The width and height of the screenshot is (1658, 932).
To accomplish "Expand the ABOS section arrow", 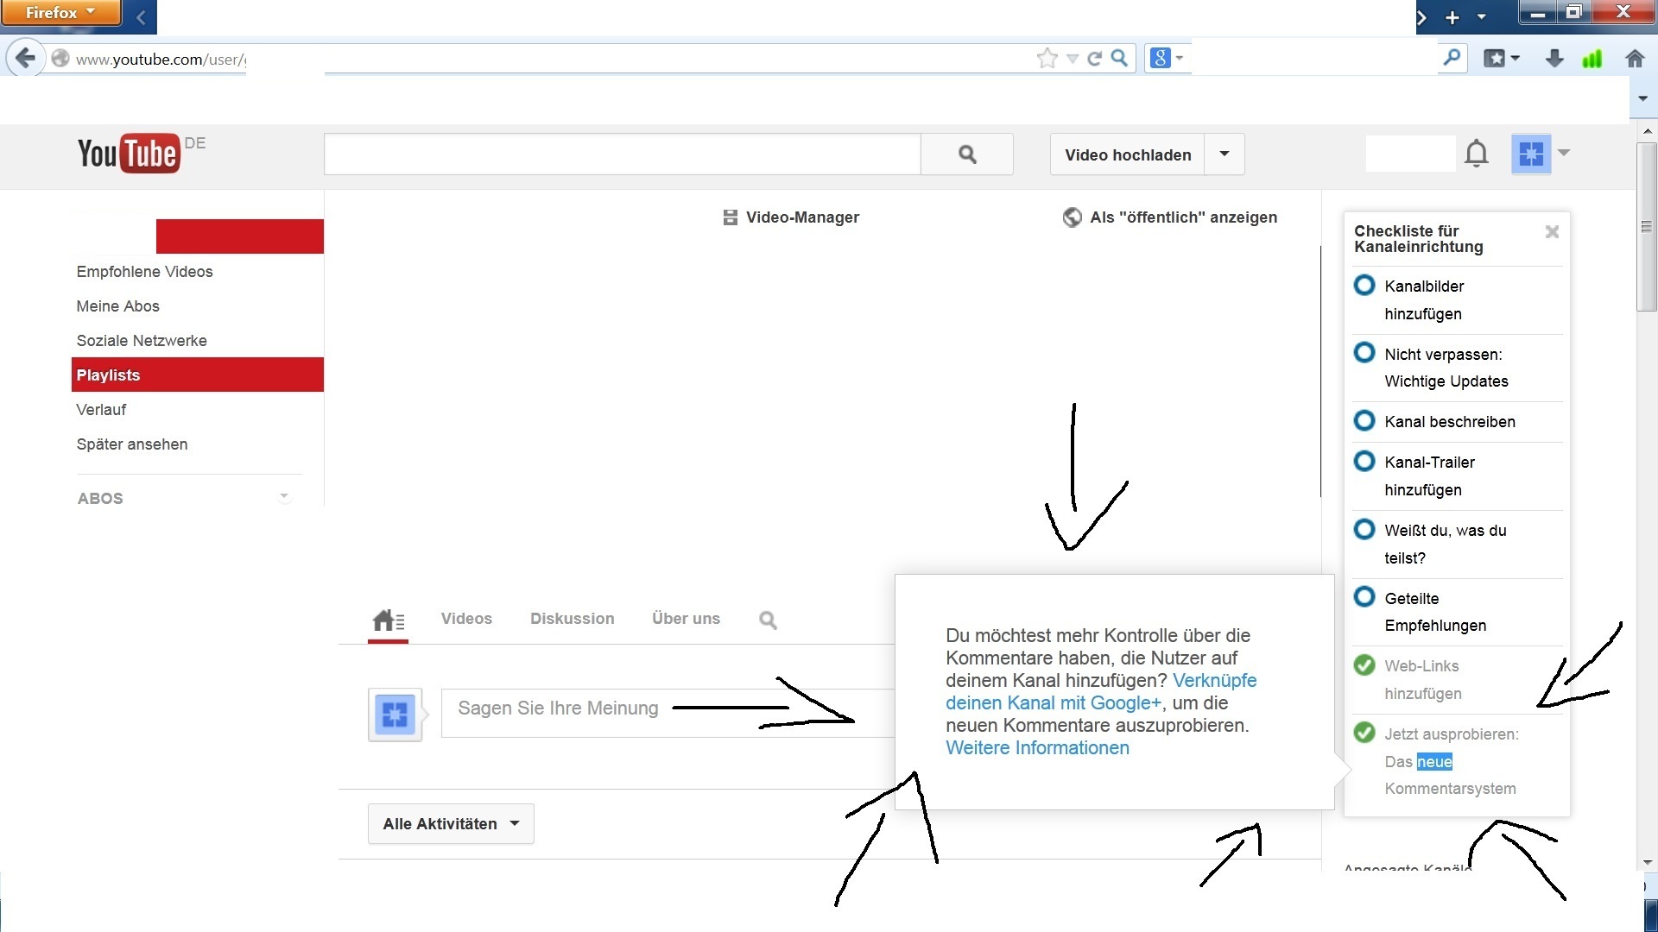I will [283, 497].
